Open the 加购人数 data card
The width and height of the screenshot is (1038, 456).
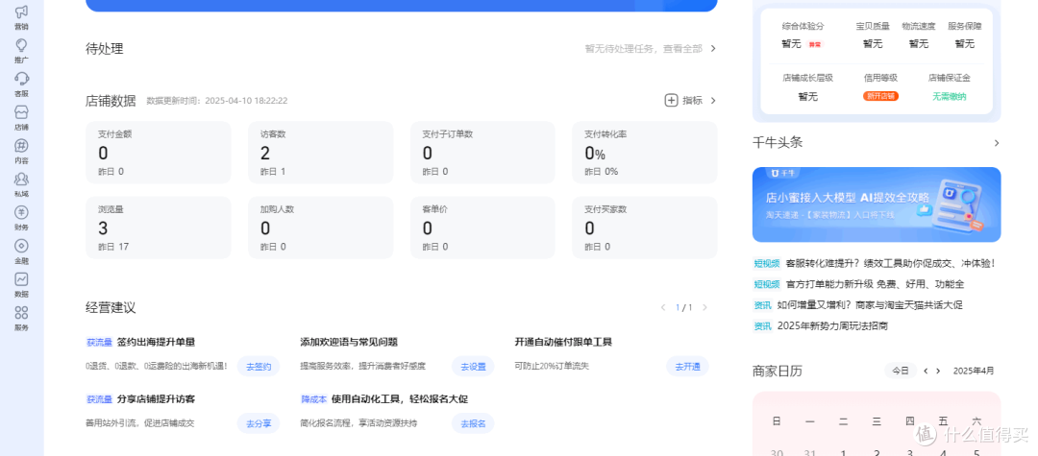click(320, 228)
